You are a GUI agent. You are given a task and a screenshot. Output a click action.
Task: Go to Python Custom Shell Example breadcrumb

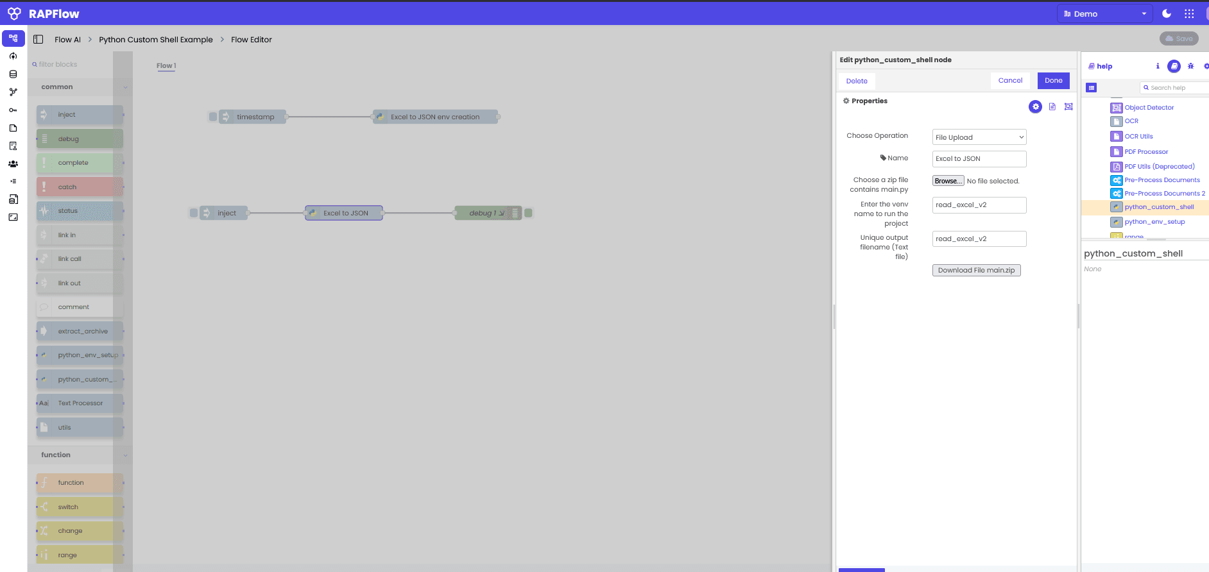click(x=156, y=40)
